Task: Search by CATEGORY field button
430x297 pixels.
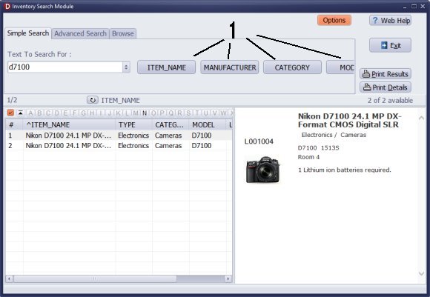Action: coord(292,67)
